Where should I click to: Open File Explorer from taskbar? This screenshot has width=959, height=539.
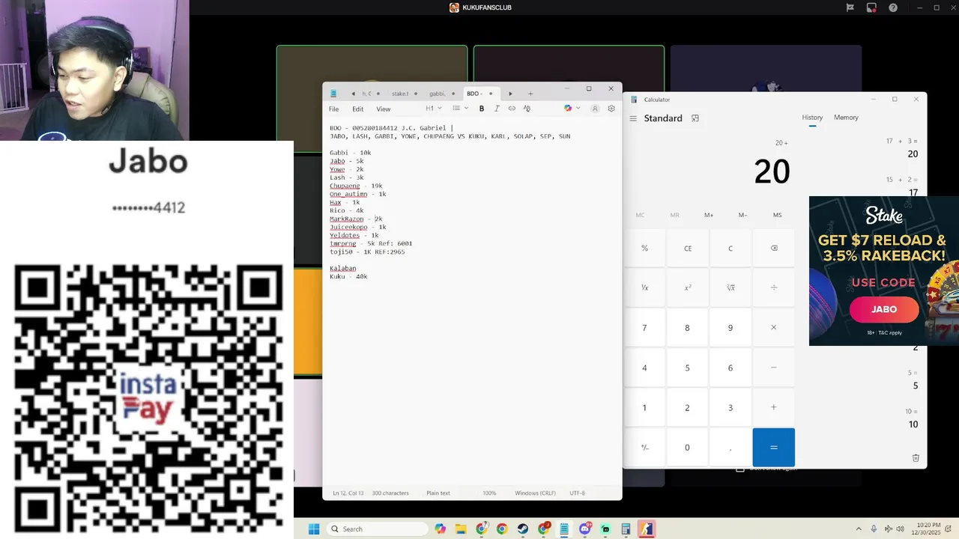(x=461, y=529)
